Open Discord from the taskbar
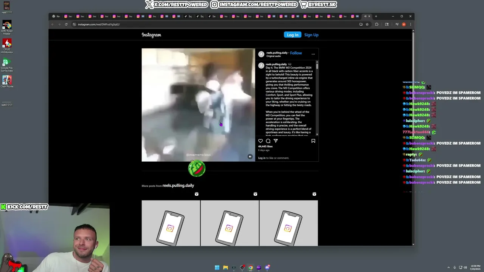The height and width of the screenshot is (272, 484). click(x=267, y=267)
